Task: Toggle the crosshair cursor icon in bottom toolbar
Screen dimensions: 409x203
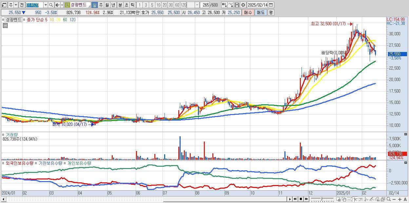Action: tap(355, 199)
